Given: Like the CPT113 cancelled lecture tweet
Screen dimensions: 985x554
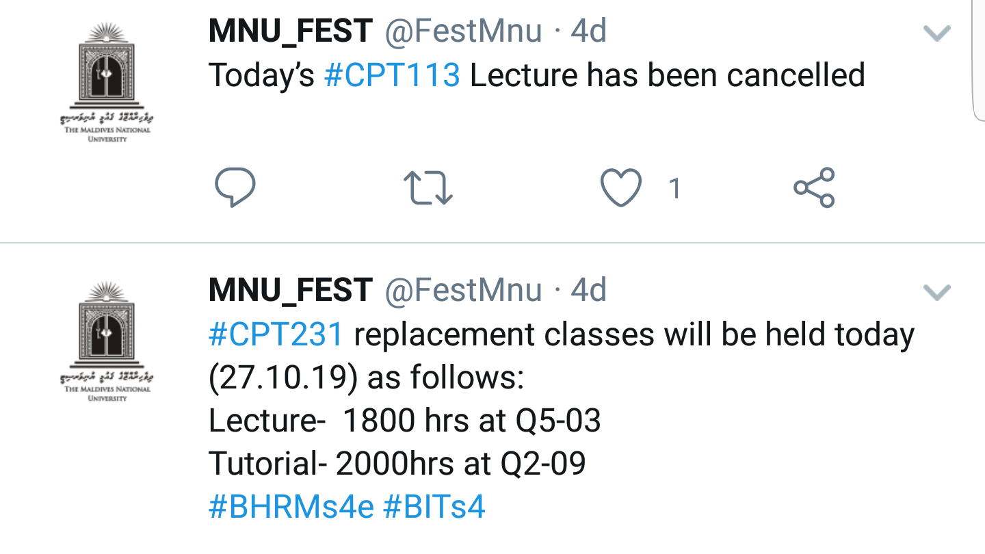Looking at the screenshot, I should tap(620, 188).
